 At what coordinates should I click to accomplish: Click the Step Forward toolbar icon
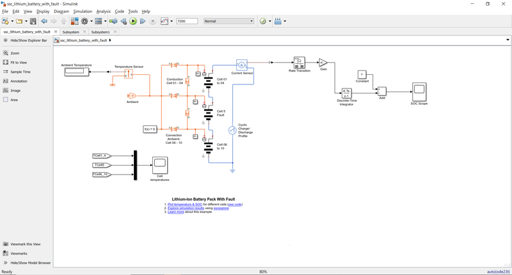(143, 21)
